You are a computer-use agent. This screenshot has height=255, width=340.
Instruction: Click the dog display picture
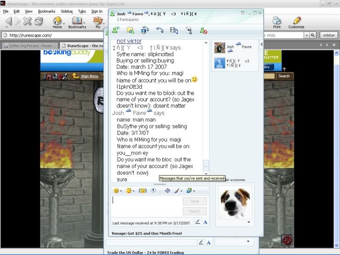(x=235, y=202)
